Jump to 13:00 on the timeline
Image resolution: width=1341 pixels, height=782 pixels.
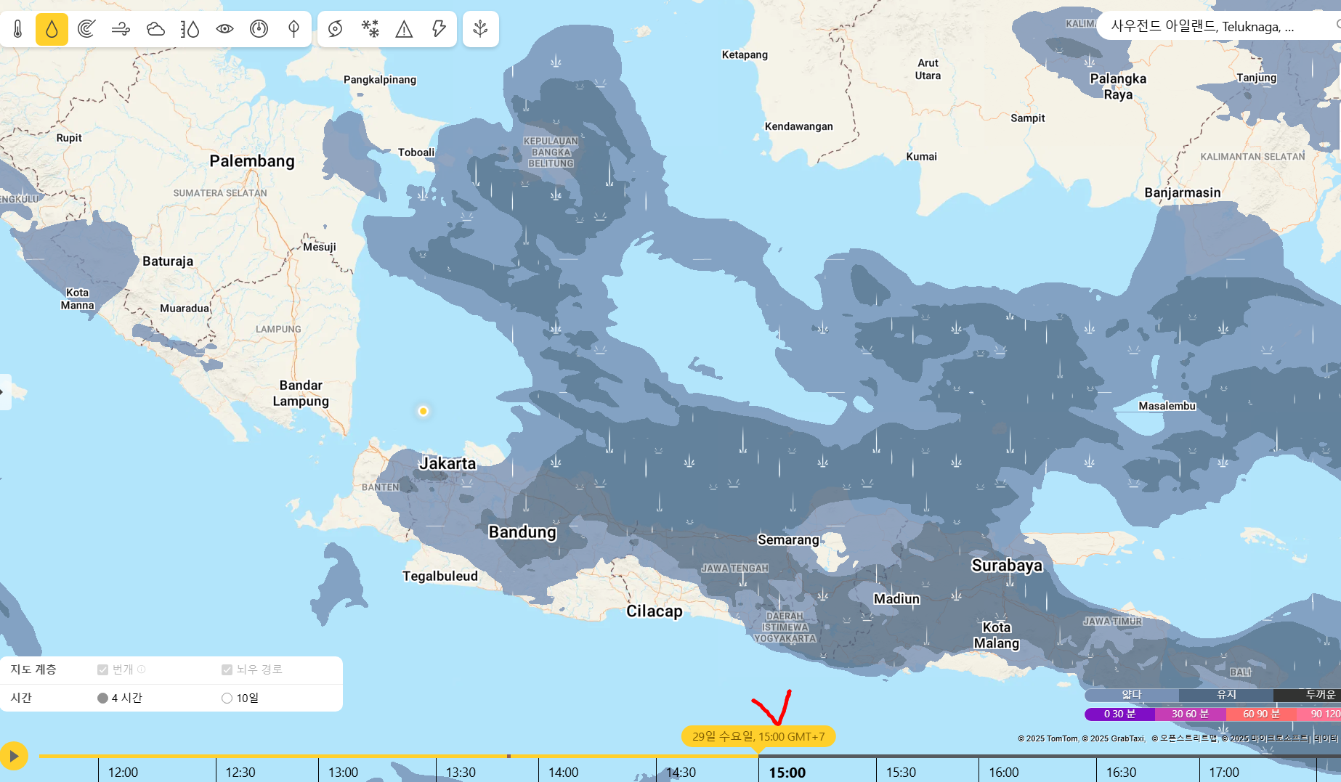tap(343, 772)
